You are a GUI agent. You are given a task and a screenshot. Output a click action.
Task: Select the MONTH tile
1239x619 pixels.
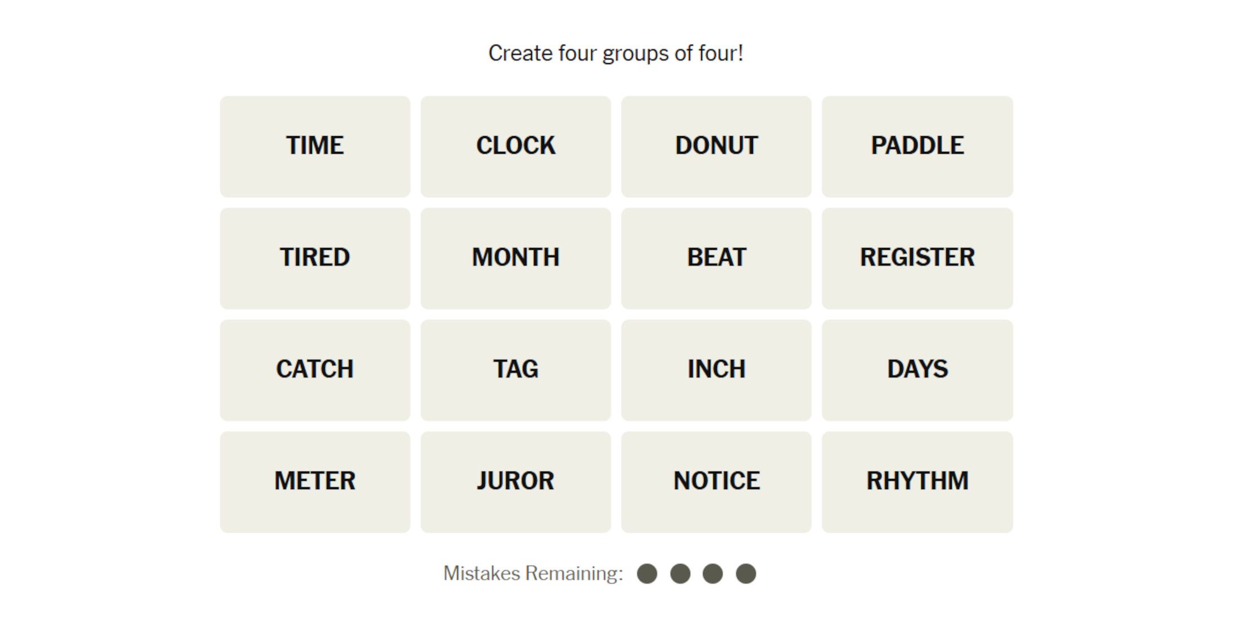click(515, 258)
